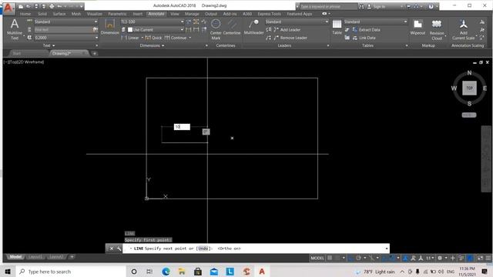The height and width of the screenshot is (277, 493).
Task: Click the TOP face of the ViewCube
Action: (x=469, y=88)
